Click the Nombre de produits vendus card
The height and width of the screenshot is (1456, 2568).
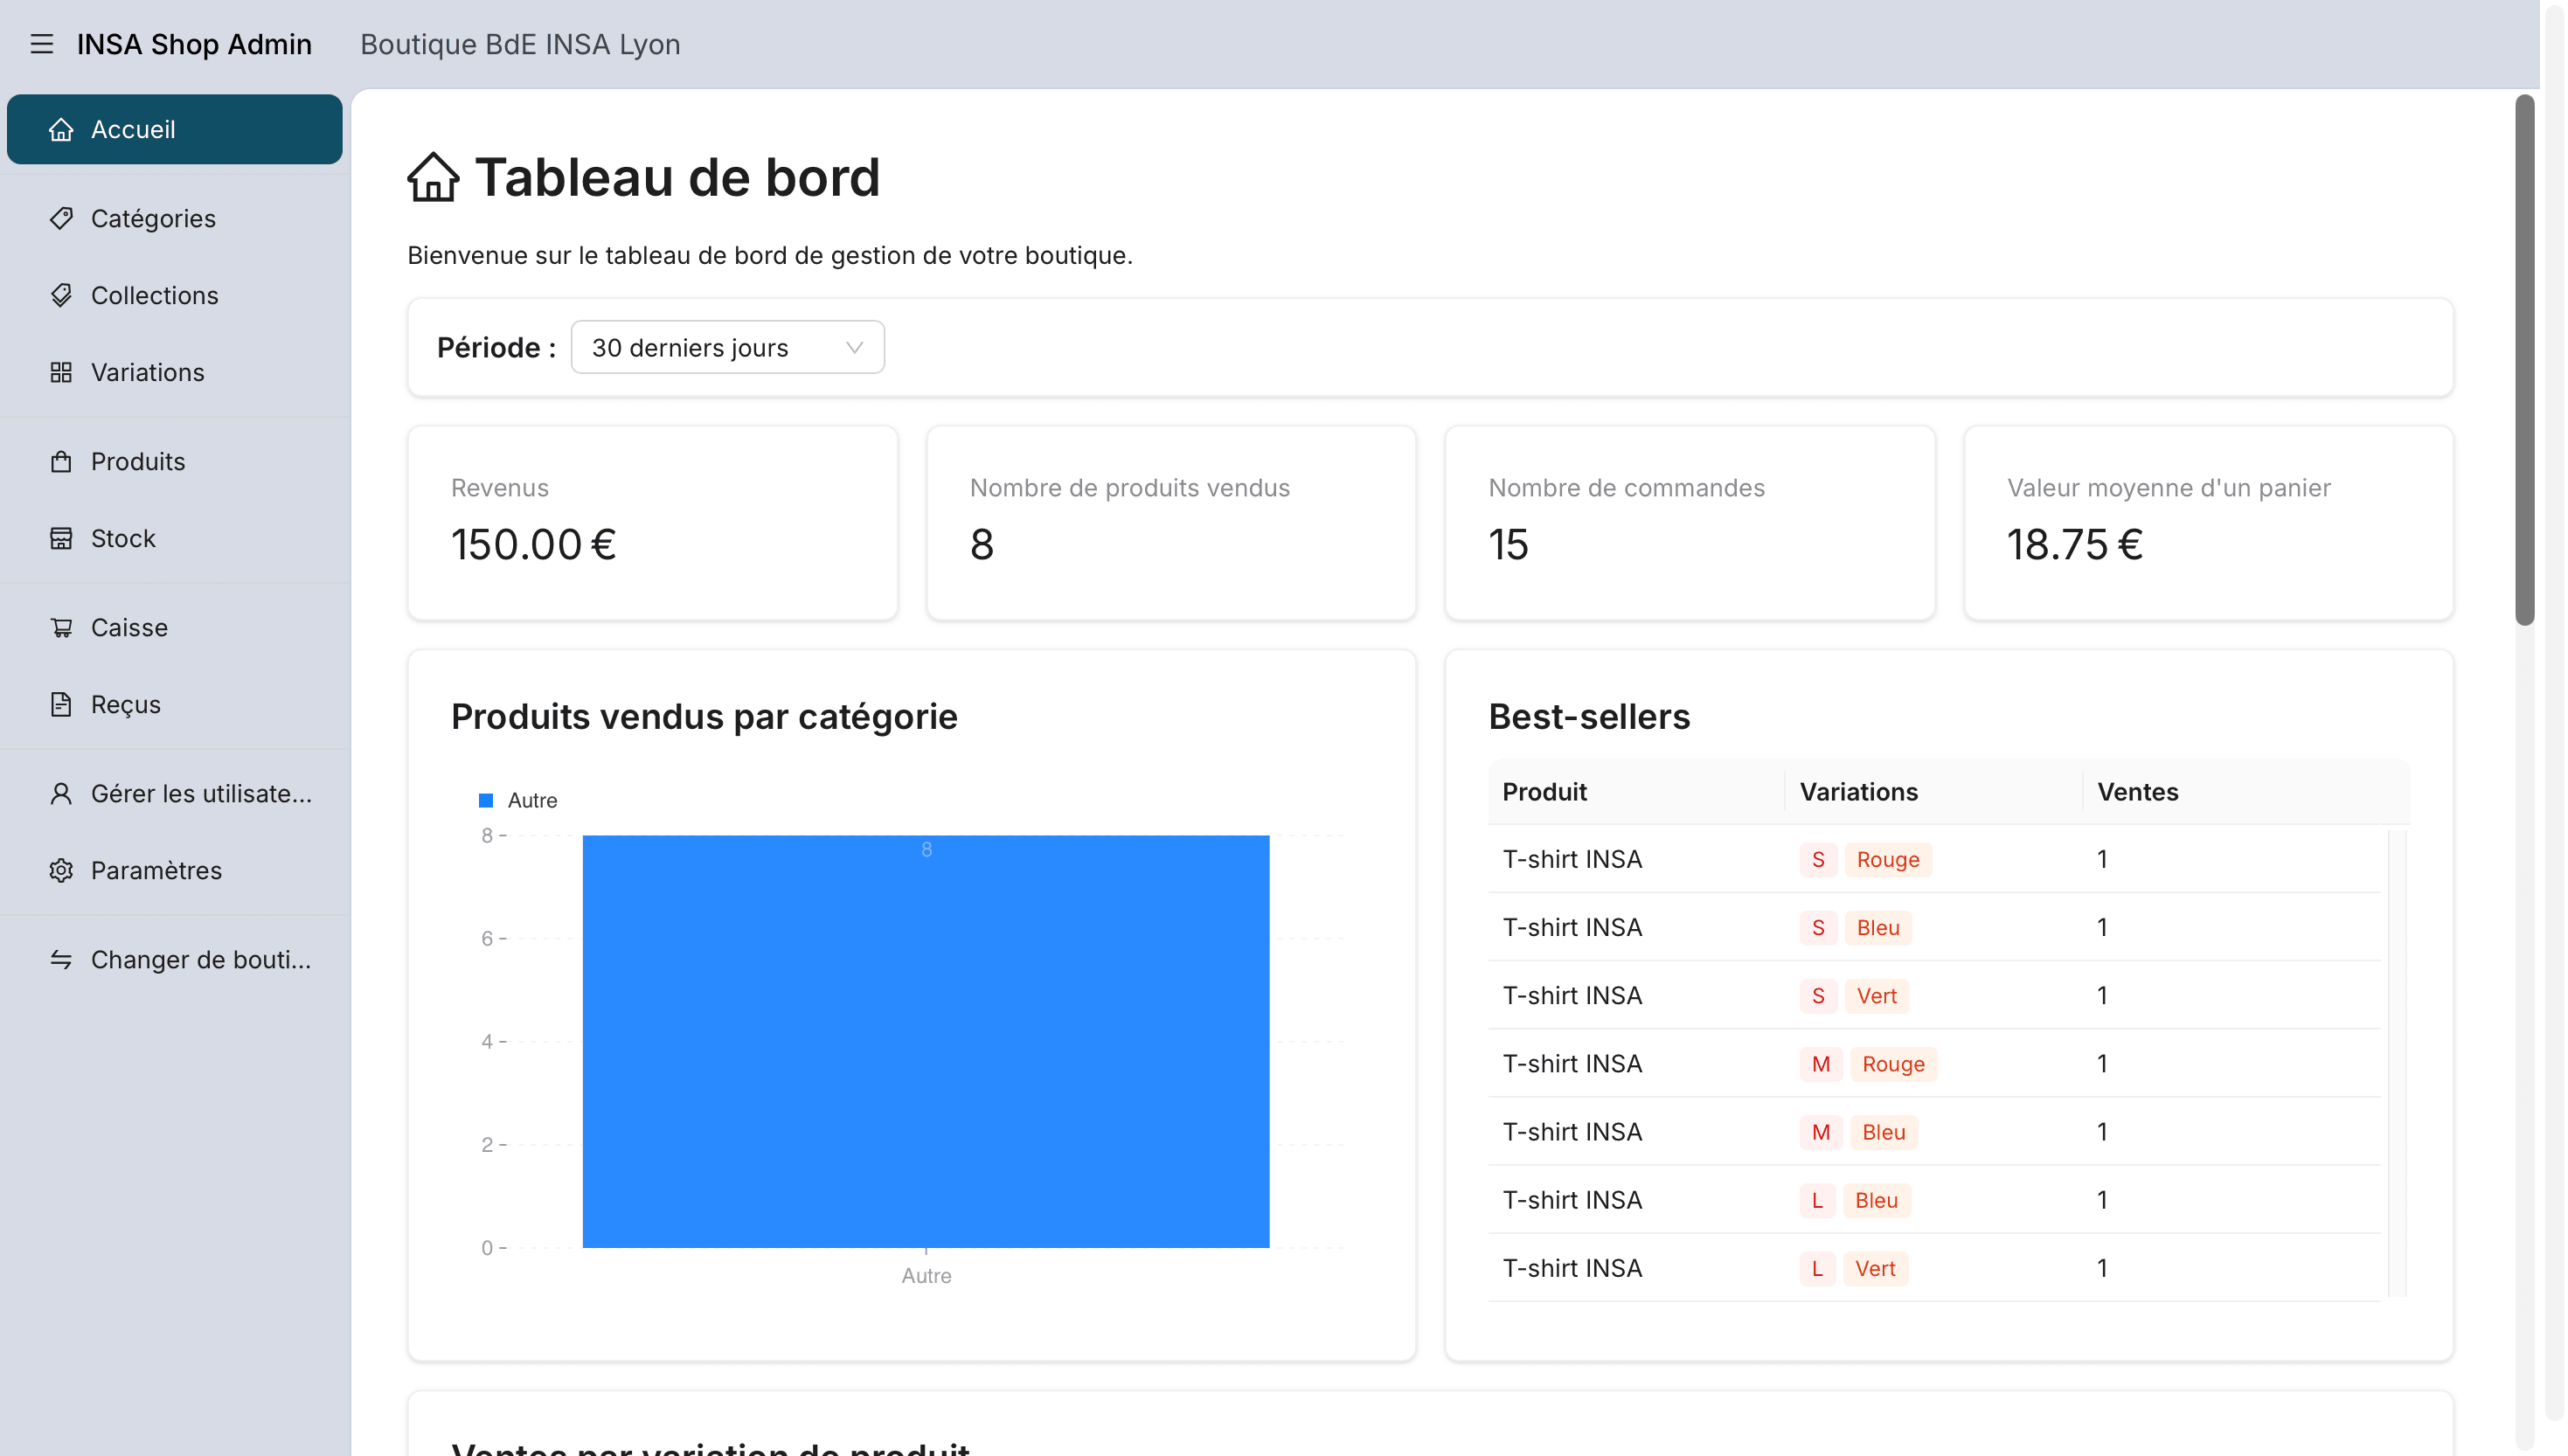coord(1171,523)
